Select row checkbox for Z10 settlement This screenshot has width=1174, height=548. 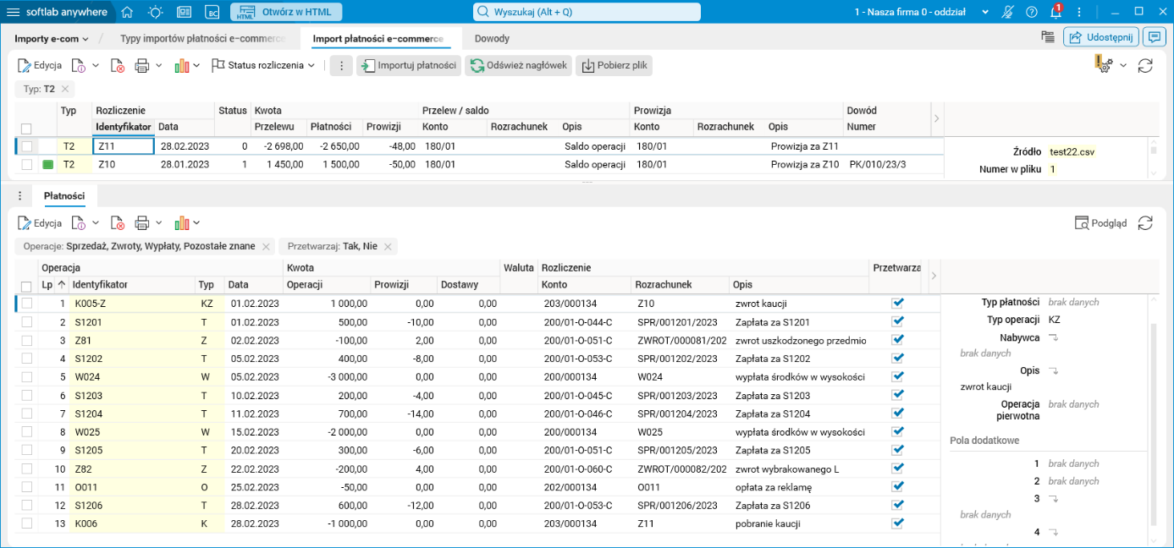27,164
